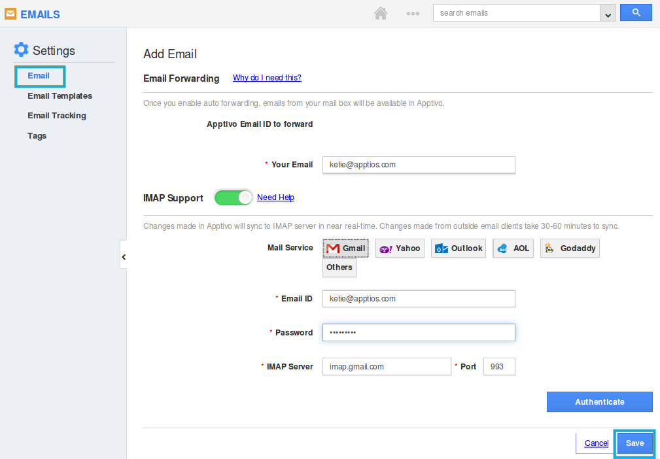
Task: Choose Godaddy as the mail service
Action: (x=570, y=248)
